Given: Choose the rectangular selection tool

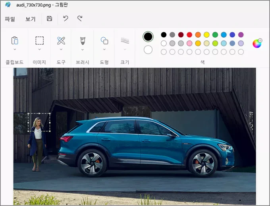Looking at the screenshot, I should pyautogui.click(x=40, y=40).
